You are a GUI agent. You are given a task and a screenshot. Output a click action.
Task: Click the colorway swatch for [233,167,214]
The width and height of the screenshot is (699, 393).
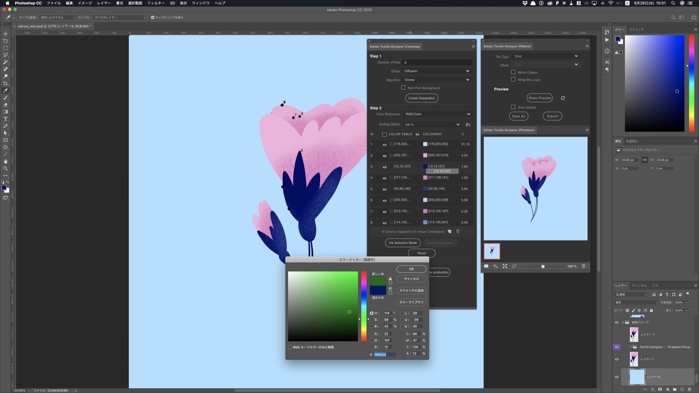tap(425, 155)
